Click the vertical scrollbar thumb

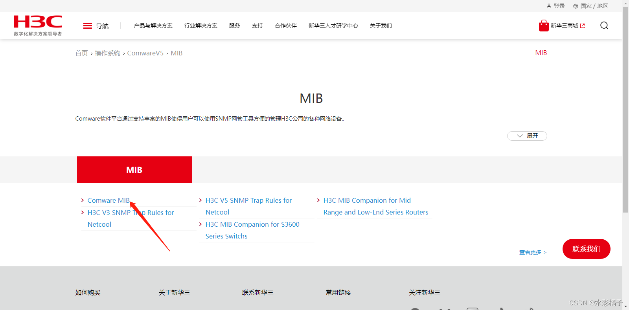626,109
